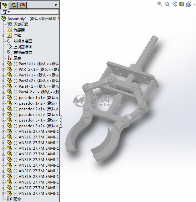Open the tree filter funnel dropdown
Screen dimensions: 196x202
(x=6, y=12)
